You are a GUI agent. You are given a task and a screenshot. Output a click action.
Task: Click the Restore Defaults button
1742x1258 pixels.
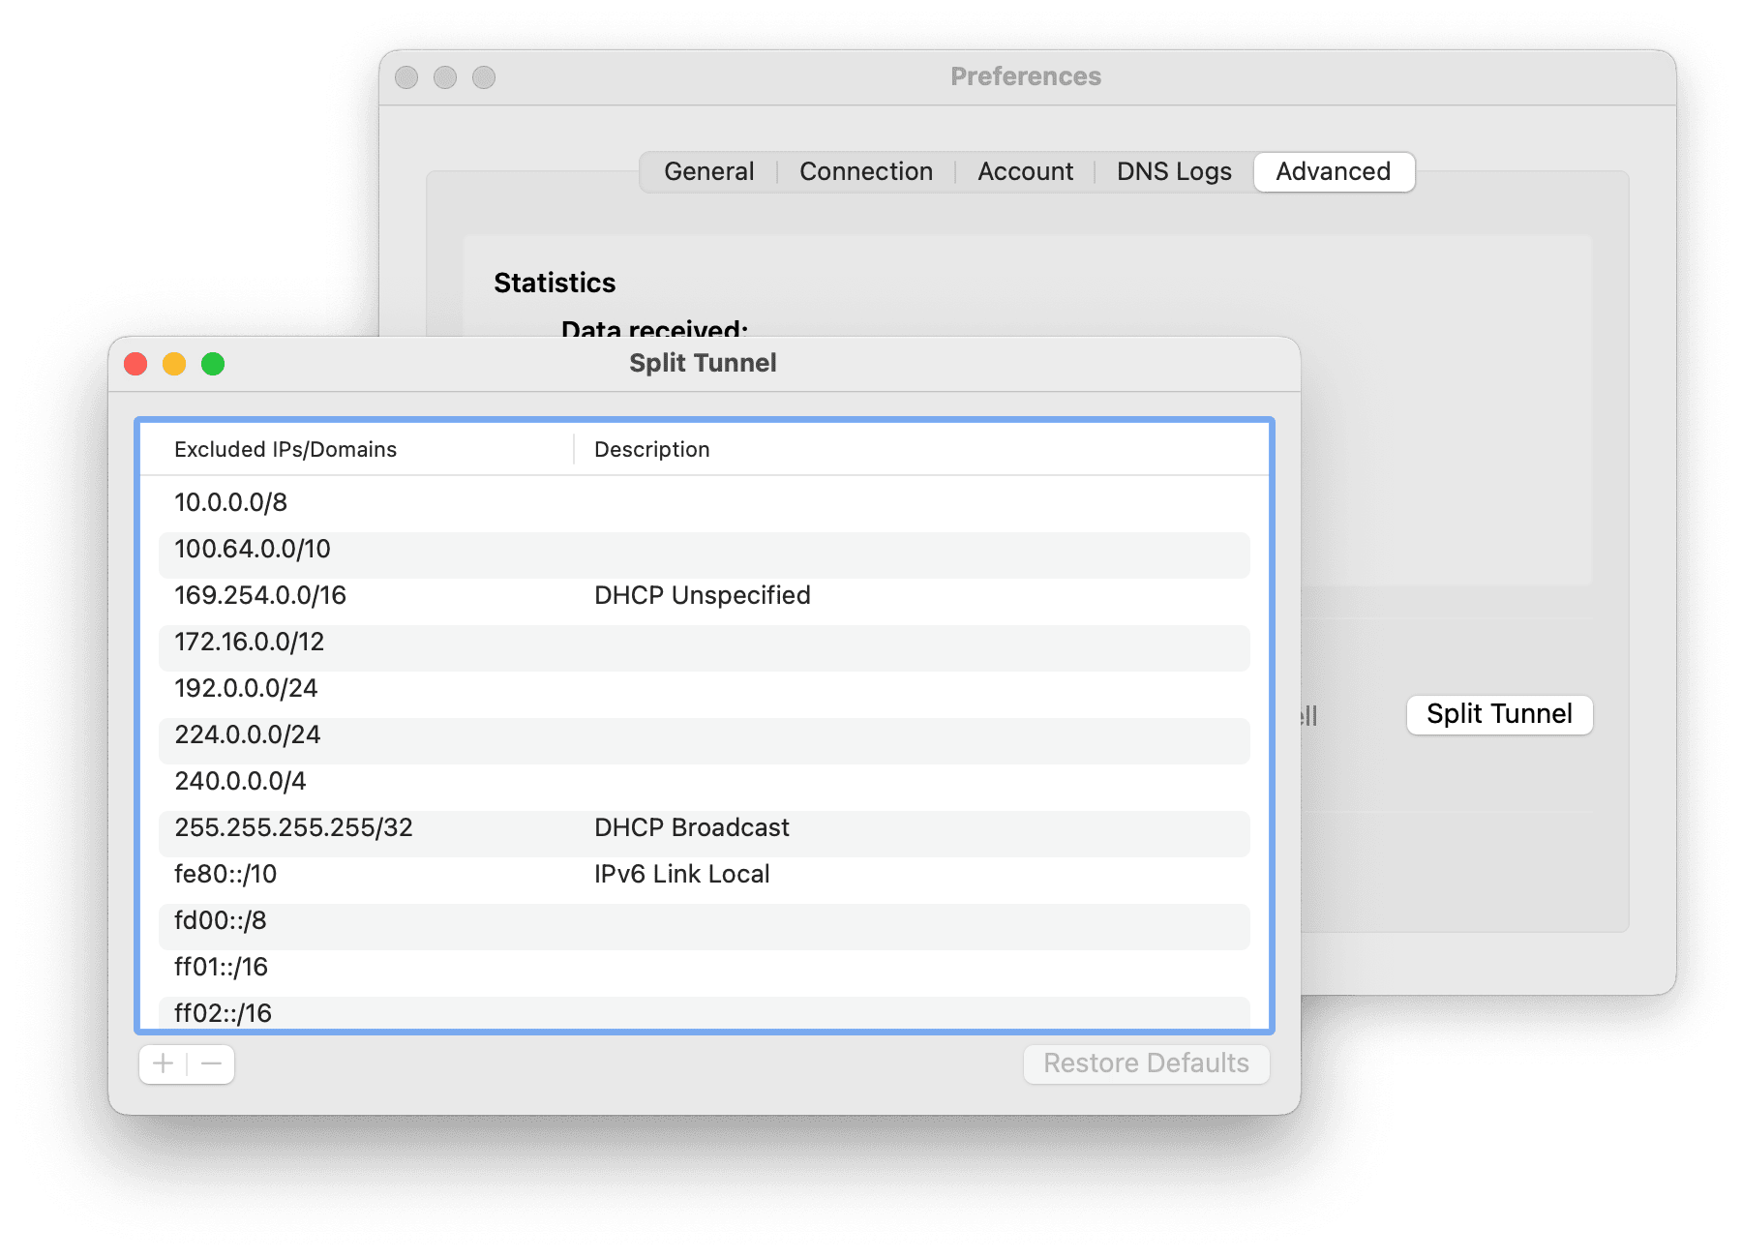pos(1146,1064)
